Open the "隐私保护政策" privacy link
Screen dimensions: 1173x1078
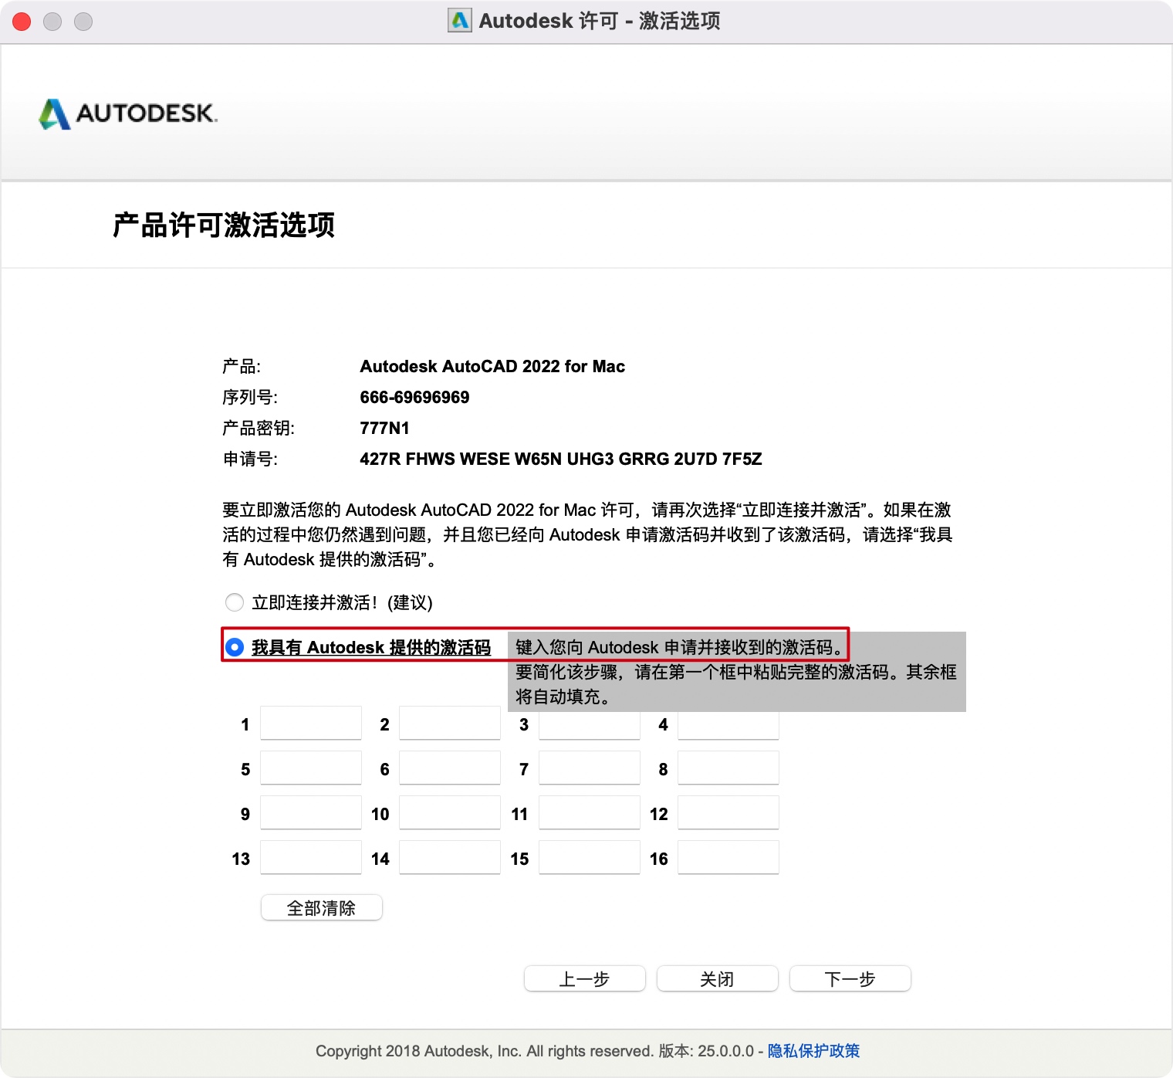813,1051
